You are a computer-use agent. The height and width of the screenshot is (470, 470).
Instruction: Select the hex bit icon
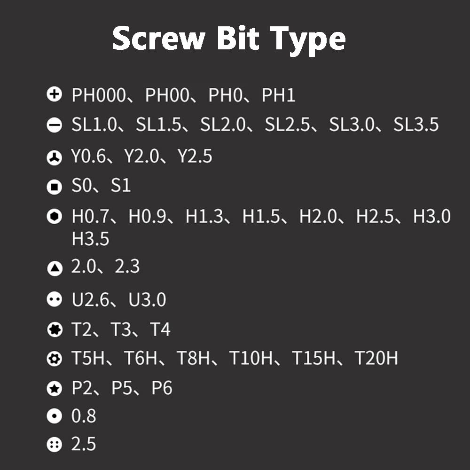(x=55, y=217)
